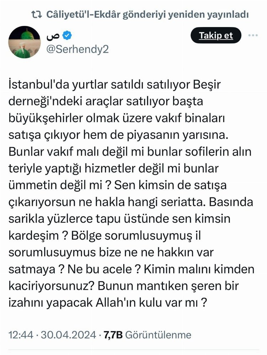Click the repost arrows icon at top
267x355 pixels.
[37, 15]
